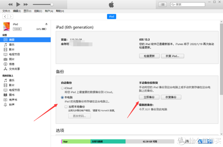Click into the search field
Viewport: 223px width, 147px height.
pos(188,4)
